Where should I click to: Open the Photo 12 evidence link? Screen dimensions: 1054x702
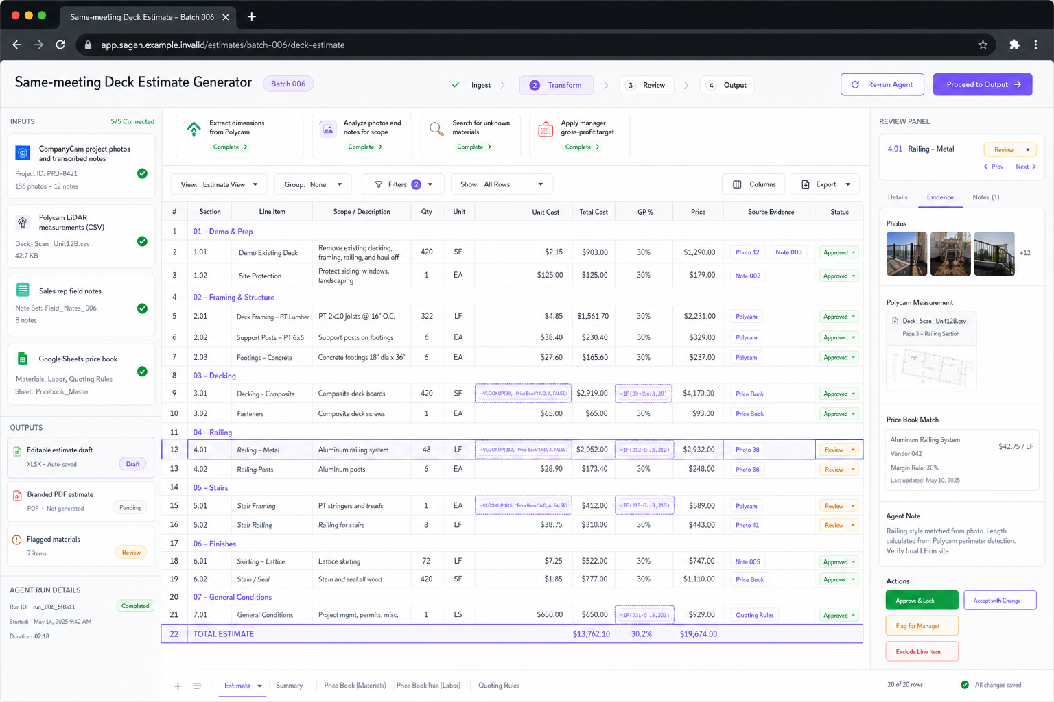coord(747,252)
